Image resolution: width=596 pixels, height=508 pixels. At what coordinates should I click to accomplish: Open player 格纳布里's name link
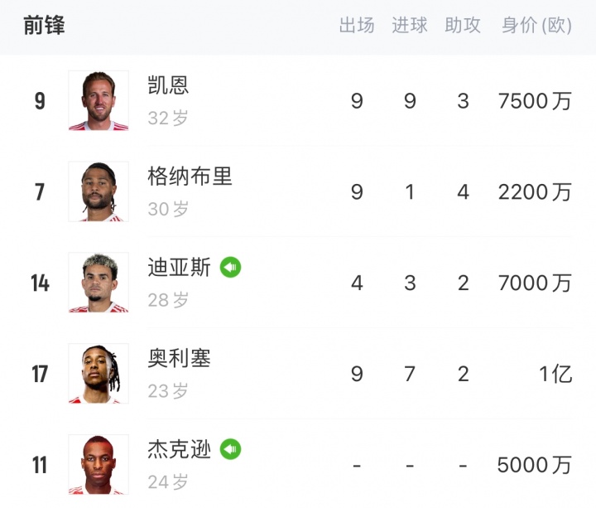[190, 176]
